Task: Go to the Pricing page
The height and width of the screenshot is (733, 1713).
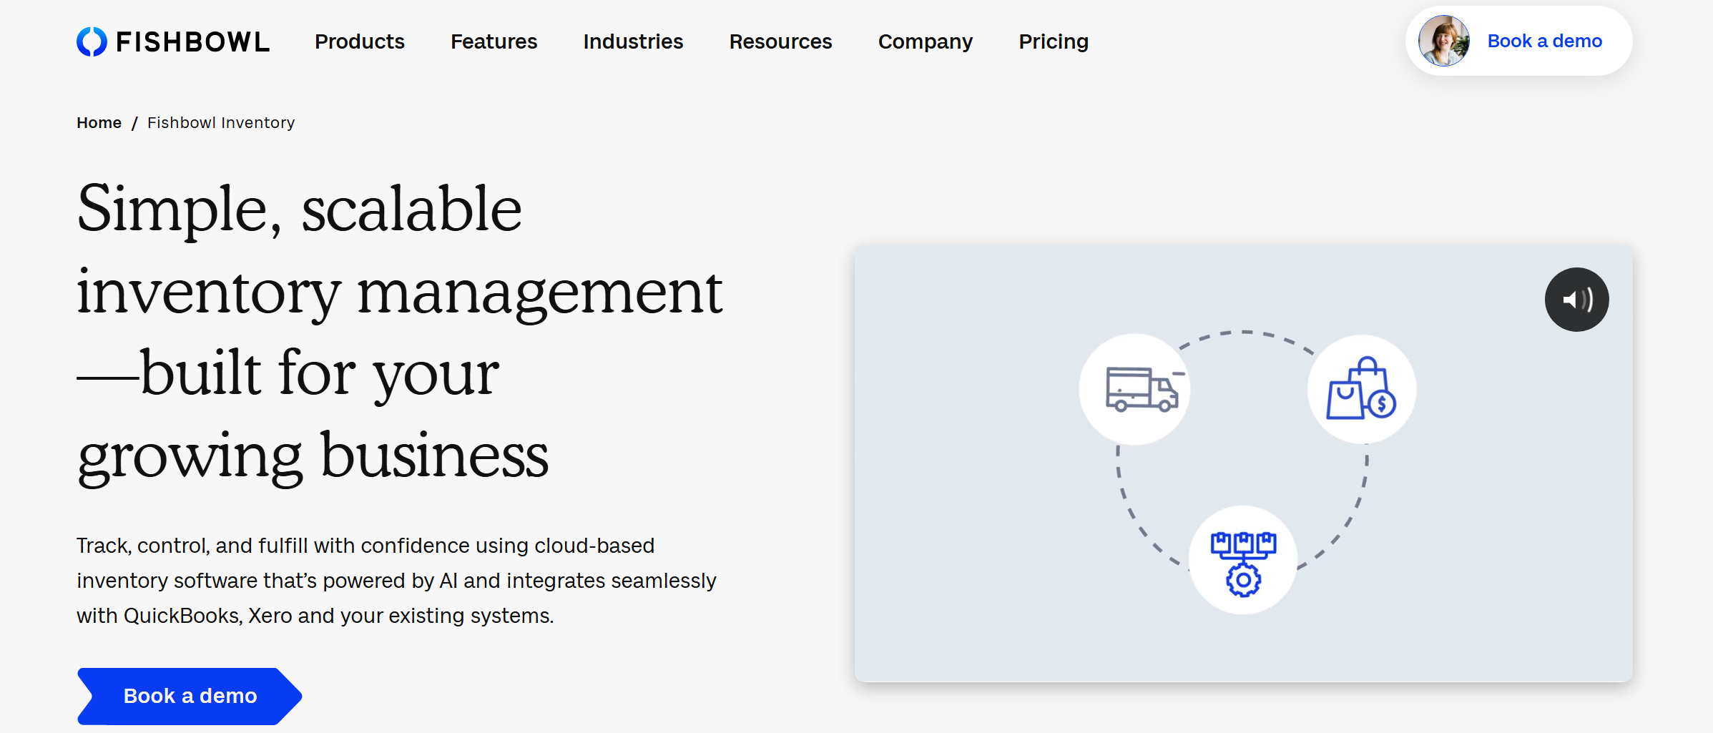Action: (1054, 41)
